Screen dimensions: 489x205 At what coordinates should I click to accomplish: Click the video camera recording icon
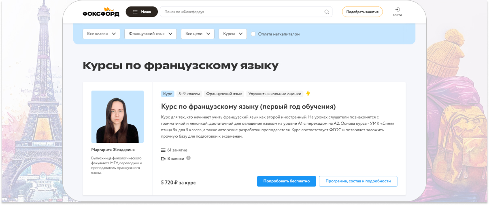click(x=163, y=159)
